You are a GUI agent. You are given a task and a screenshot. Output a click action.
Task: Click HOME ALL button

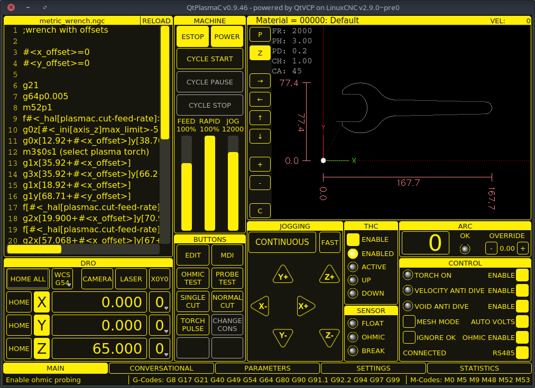click(x=27, y=279)
